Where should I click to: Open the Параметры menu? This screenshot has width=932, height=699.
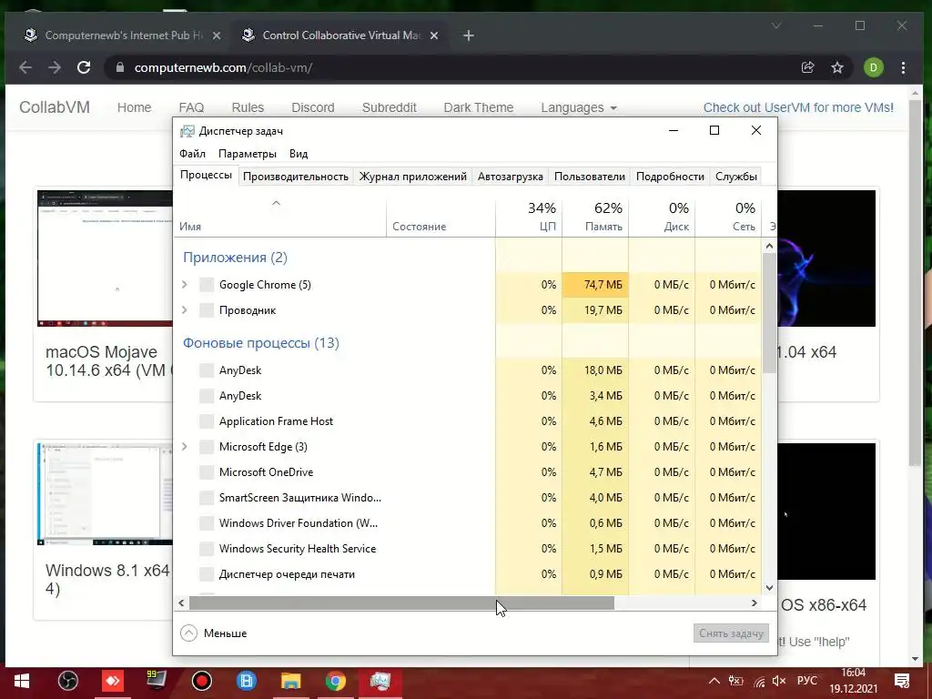coord(248,154)
